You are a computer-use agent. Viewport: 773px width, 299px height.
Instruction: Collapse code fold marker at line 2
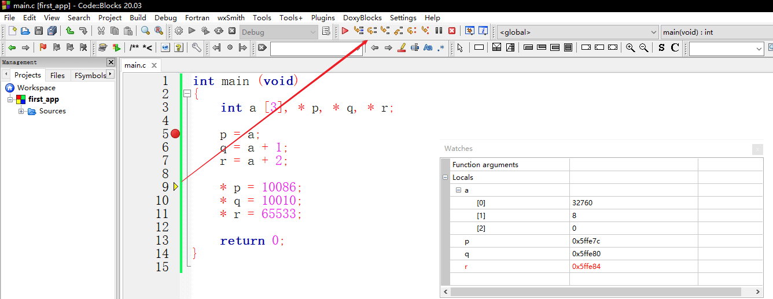pyautogui.click(x=186, y=94)
